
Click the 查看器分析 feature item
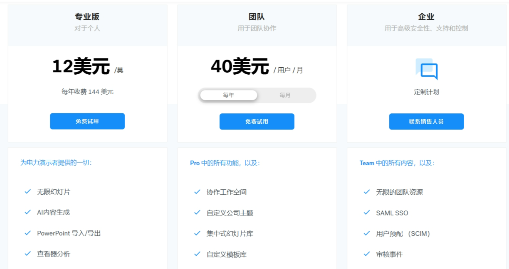pyautogui.click(x=54, y=254)
